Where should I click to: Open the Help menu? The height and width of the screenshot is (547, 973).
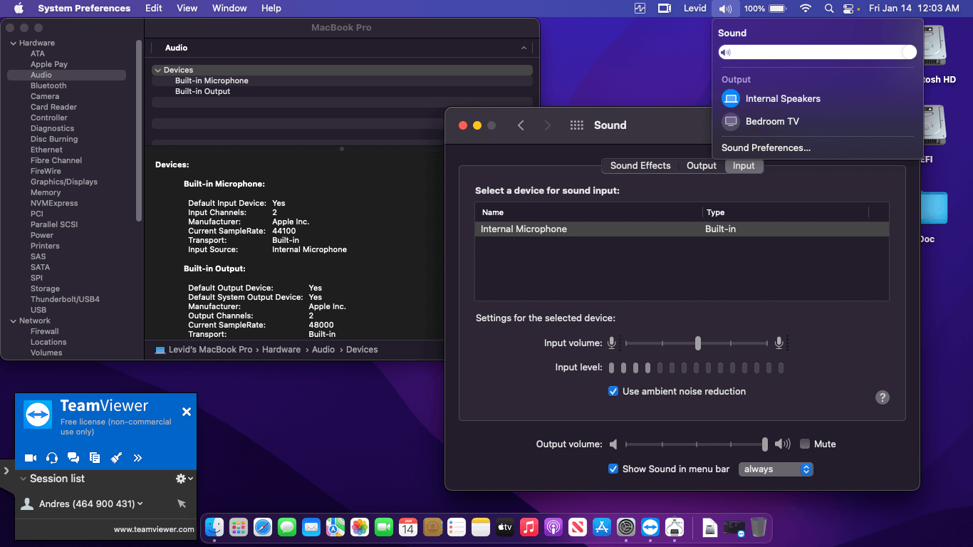click(x=271, y=9)
